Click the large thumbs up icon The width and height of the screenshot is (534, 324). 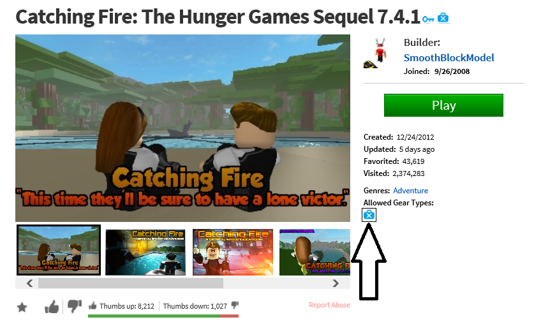(52, 307)
